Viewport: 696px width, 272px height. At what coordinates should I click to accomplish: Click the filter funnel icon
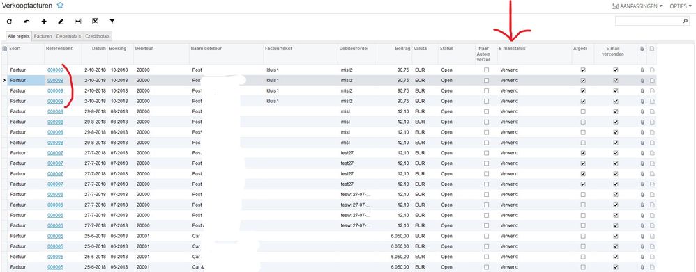pos(112,22)
